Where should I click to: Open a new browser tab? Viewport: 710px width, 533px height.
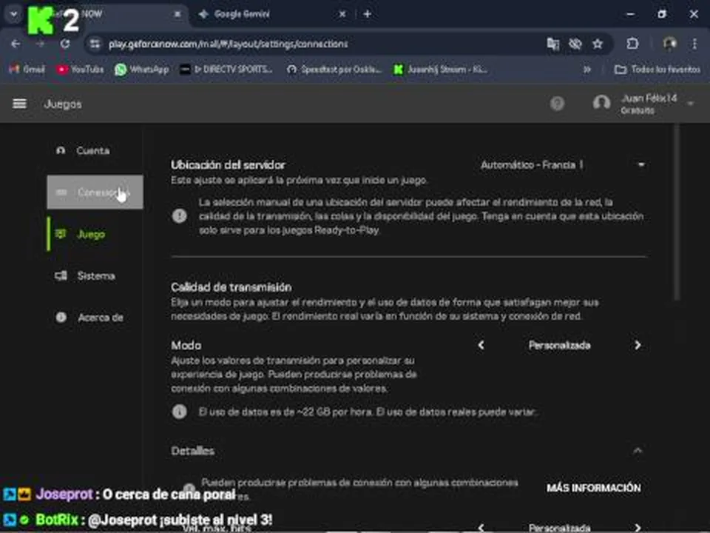(368, 14)
